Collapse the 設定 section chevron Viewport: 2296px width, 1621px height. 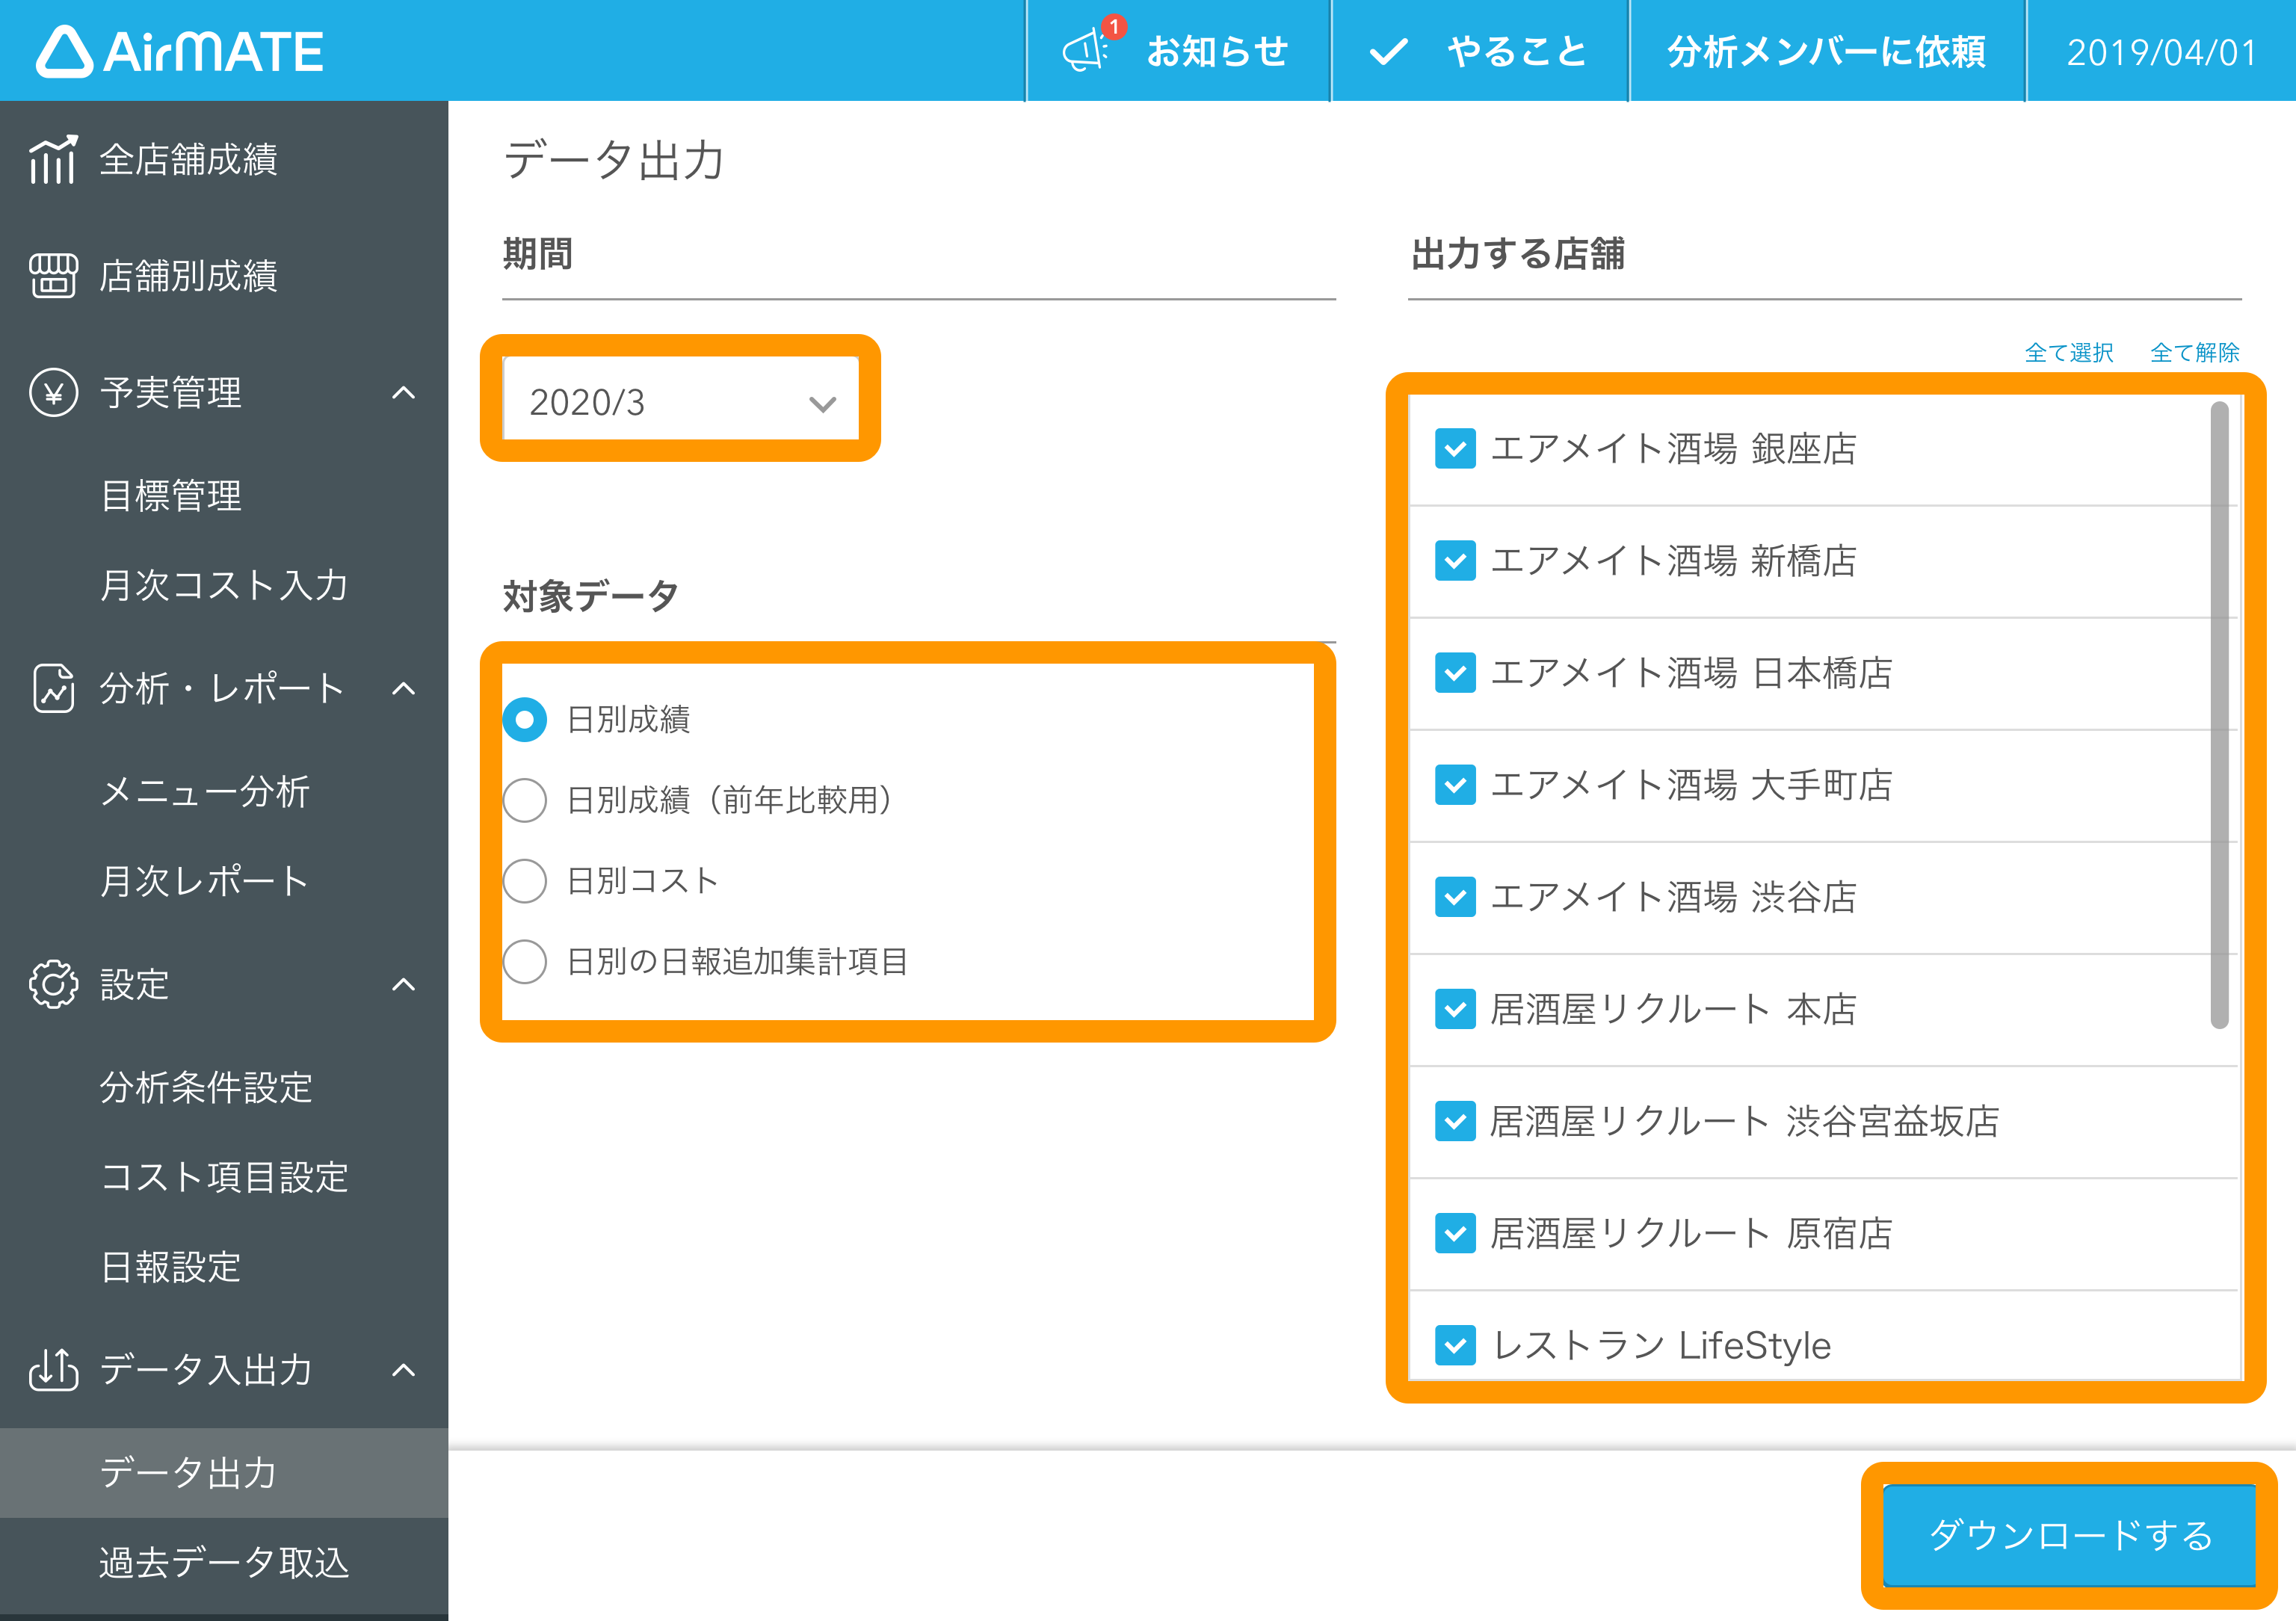tap(403, 984)
